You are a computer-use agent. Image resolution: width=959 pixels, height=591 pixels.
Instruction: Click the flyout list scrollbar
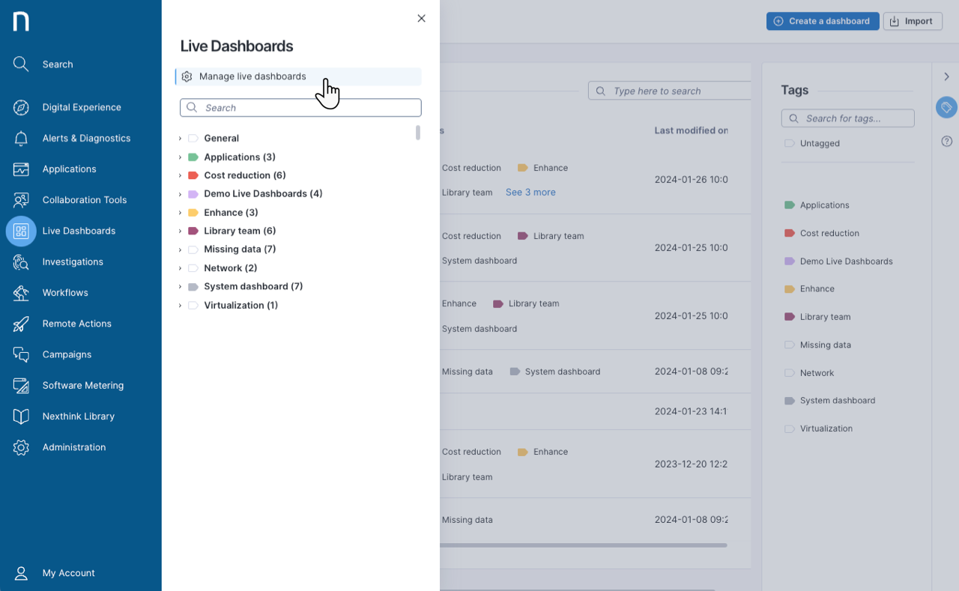coord(418,133)
